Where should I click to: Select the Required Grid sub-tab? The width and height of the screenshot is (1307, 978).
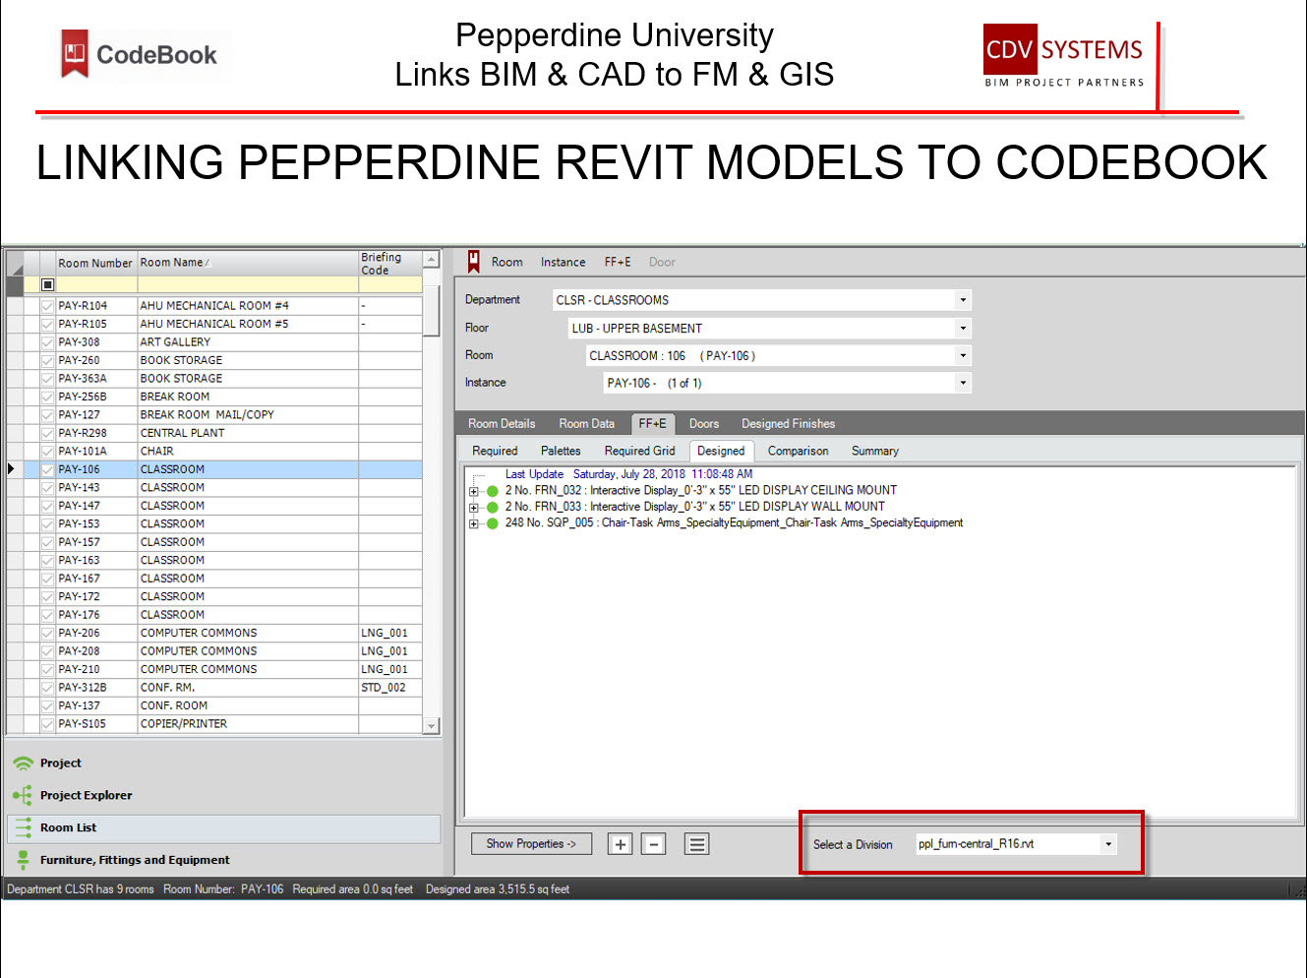(x=640, y=452)
